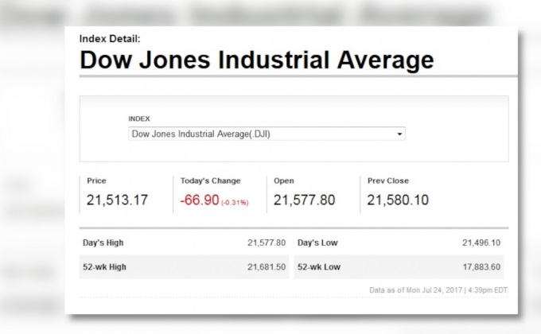Click the Data as of timestamp text
This screenshot has width=541, height=334.
(439, 289)
